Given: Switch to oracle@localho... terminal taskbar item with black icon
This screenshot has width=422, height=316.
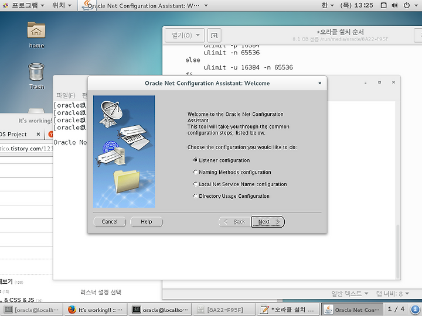Looking at the screenshot, I should [160, 310].
